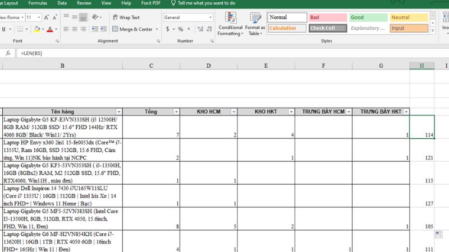Open the General number format dropdown

point(211,17)
